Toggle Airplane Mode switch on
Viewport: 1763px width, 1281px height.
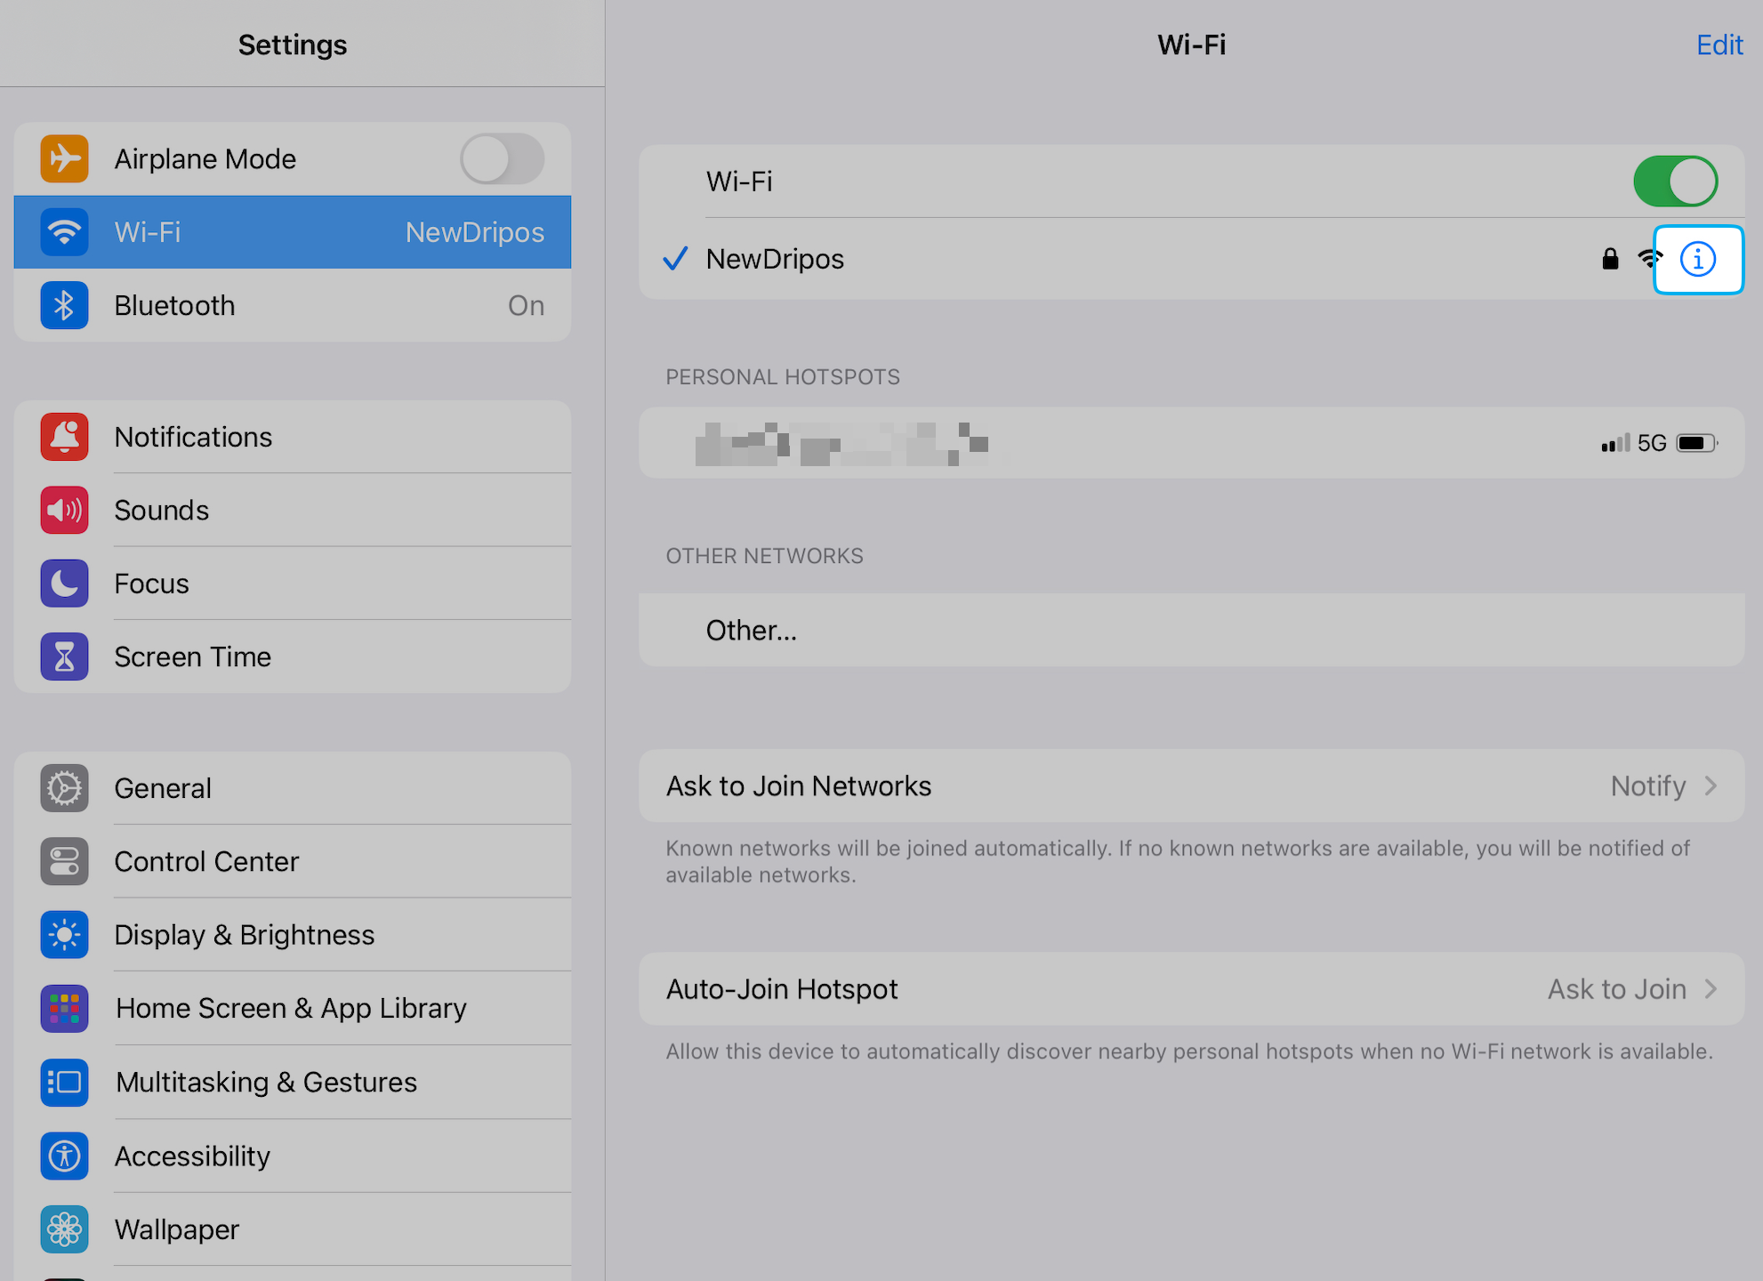502,159
